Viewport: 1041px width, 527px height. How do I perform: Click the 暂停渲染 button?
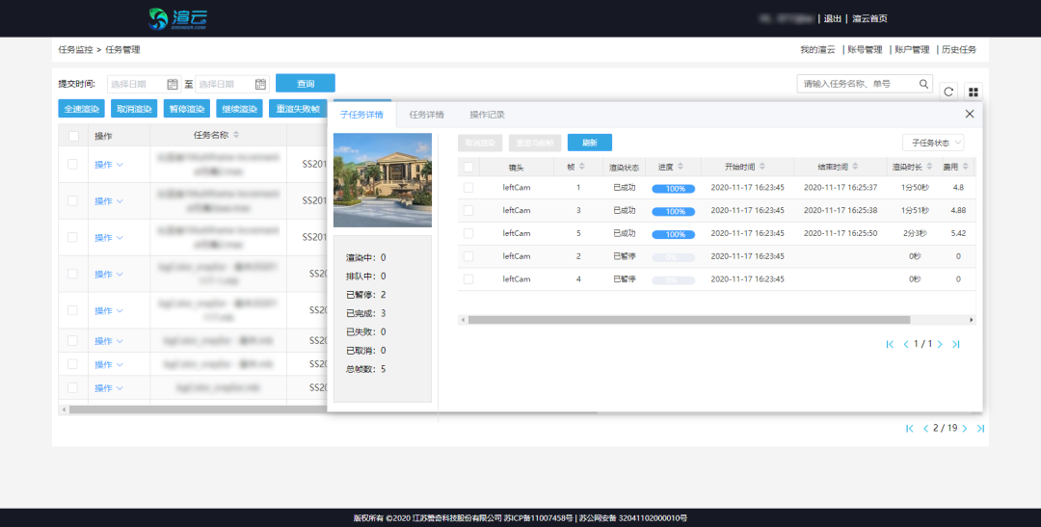click(x=185, y=109)
